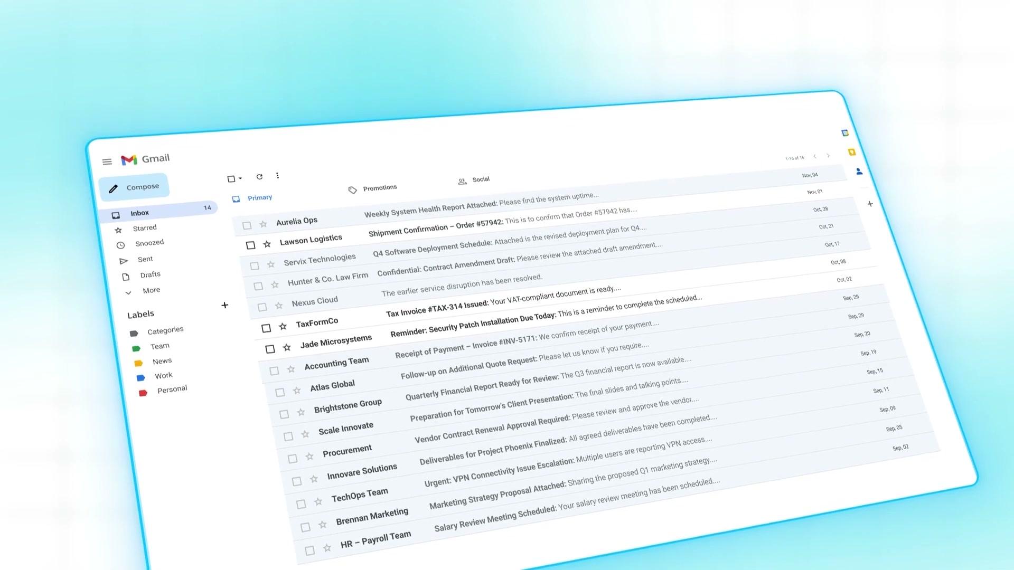The height and width of the screenshot is (570, 1014).
Task: Open the Sent folder
Action: pyautogui.click(x=136, y=260)
